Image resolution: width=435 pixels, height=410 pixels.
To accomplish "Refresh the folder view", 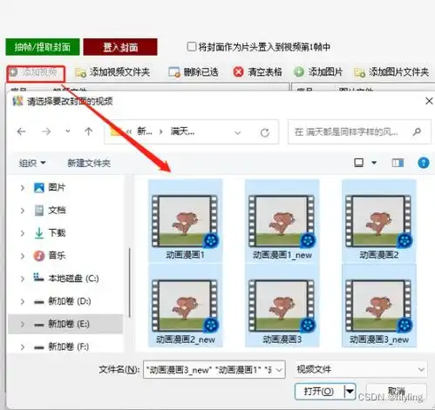I will coord(264,133).
